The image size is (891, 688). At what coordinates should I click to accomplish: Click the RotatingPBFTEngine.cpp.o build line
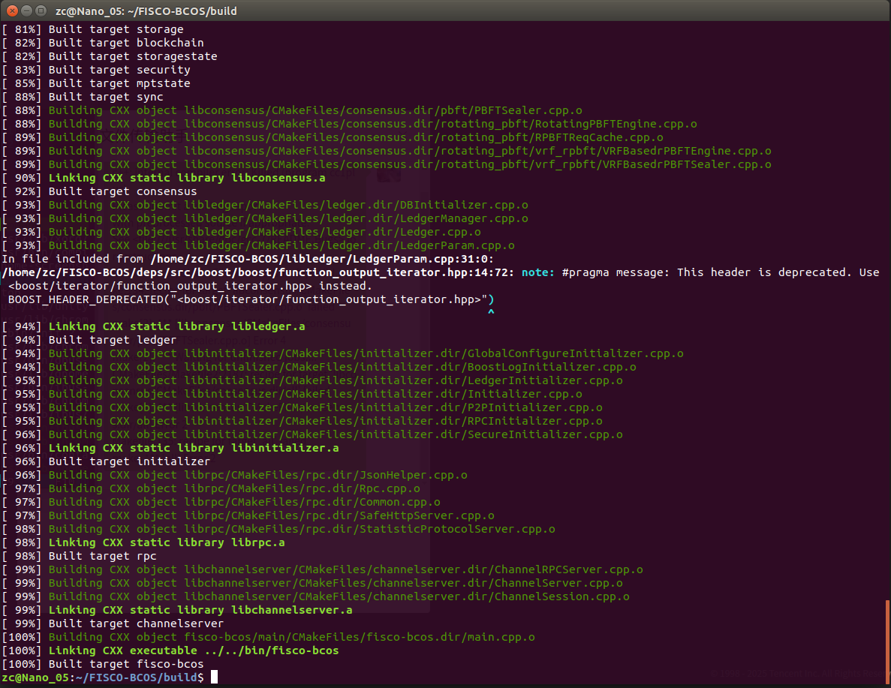pyautogui.click(x=350, y=124)
